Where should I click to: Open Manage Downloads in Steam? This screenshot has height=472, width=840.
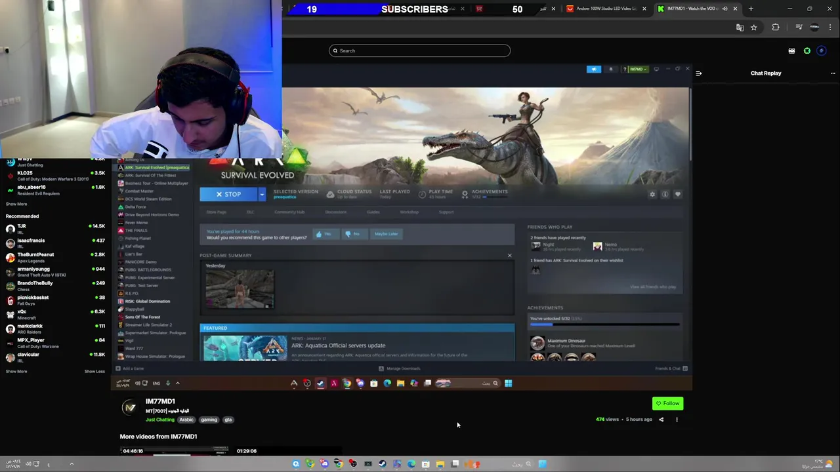pyautogui.click(x=400, y=368)
